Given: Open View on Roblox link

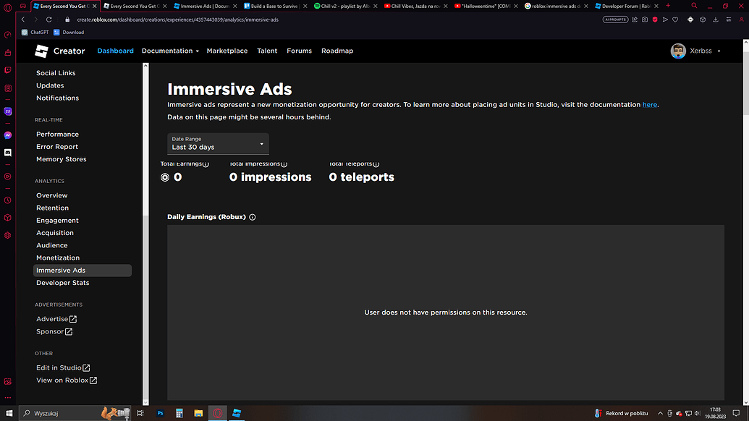Looking at the screenshot, I should [x=67, y=380].
